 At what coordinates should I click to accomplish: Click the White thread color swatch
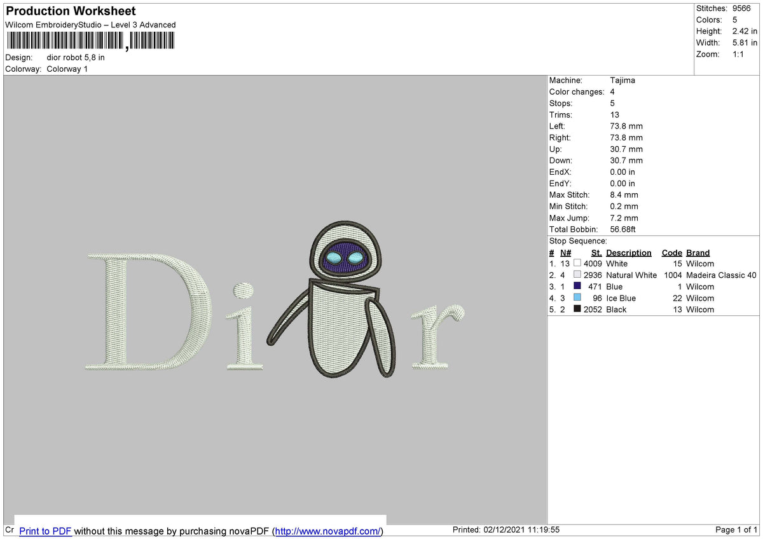coord(577,263)
